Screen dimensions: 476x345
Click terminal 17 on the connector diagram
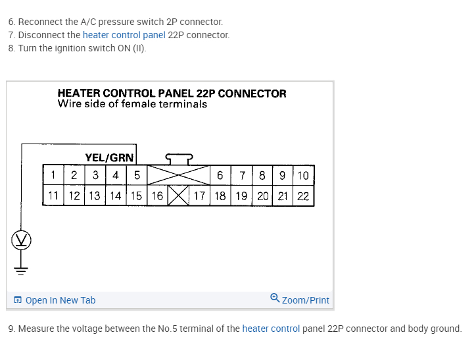click(x=199, y=196)
